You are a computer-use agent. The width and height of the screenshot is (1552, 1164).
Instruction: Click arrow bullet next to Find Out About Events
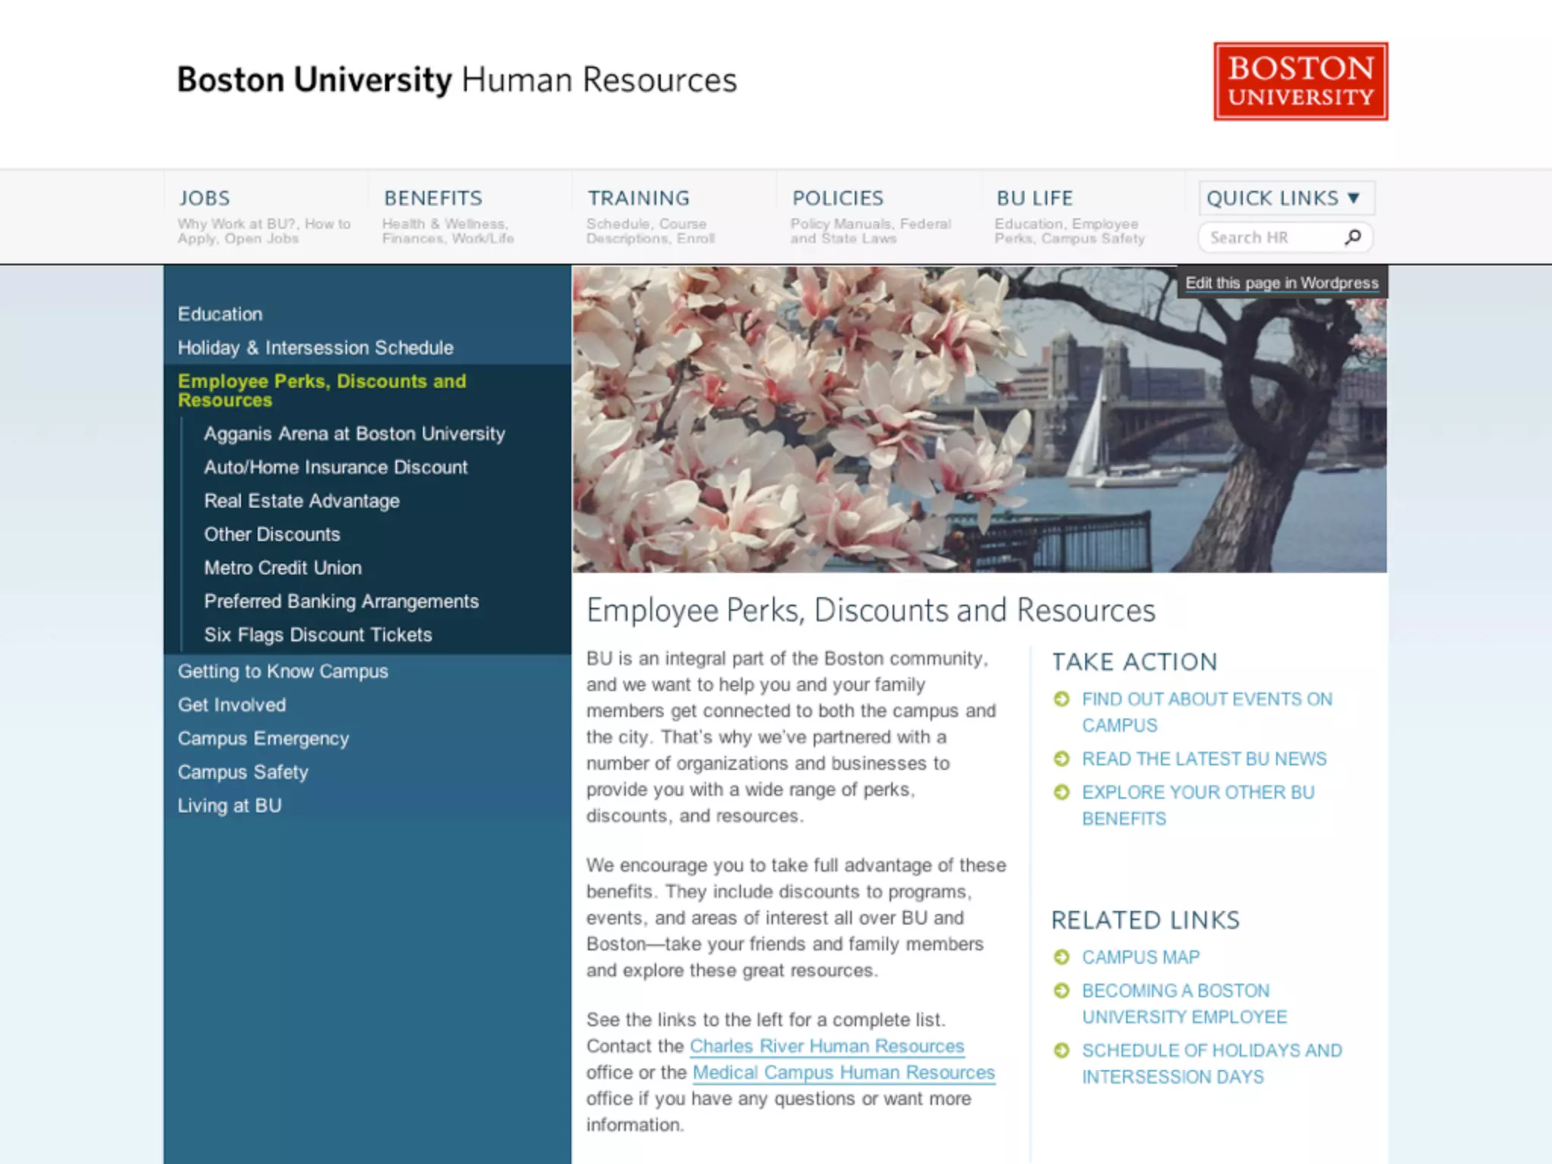[1062, 699]
